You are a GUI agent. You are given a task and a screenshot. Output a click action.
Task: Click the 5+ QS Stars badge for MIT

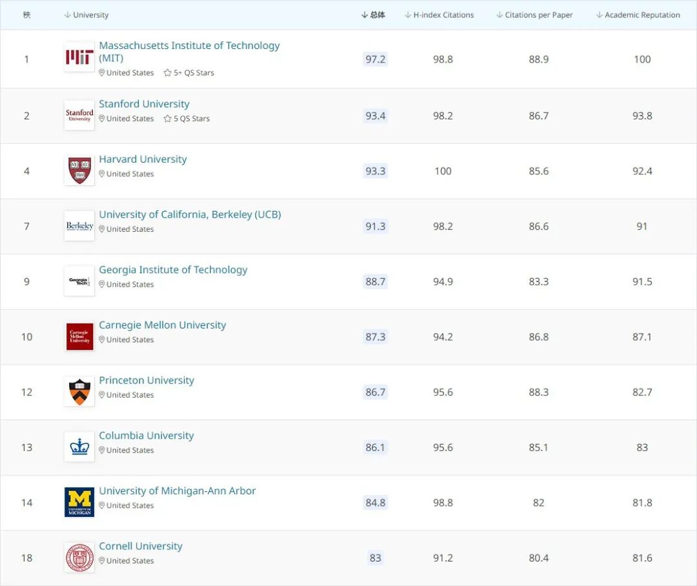click(189, 73)
